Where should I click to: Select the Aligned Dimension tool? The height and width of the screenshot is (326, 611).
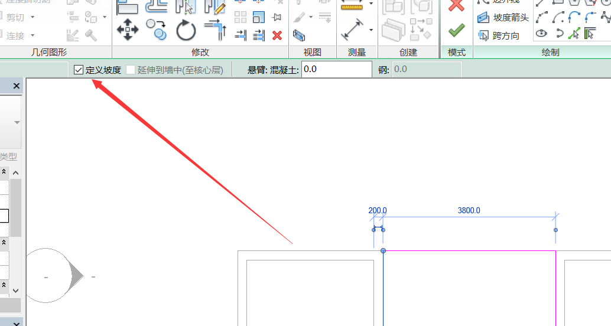(352, 30)
